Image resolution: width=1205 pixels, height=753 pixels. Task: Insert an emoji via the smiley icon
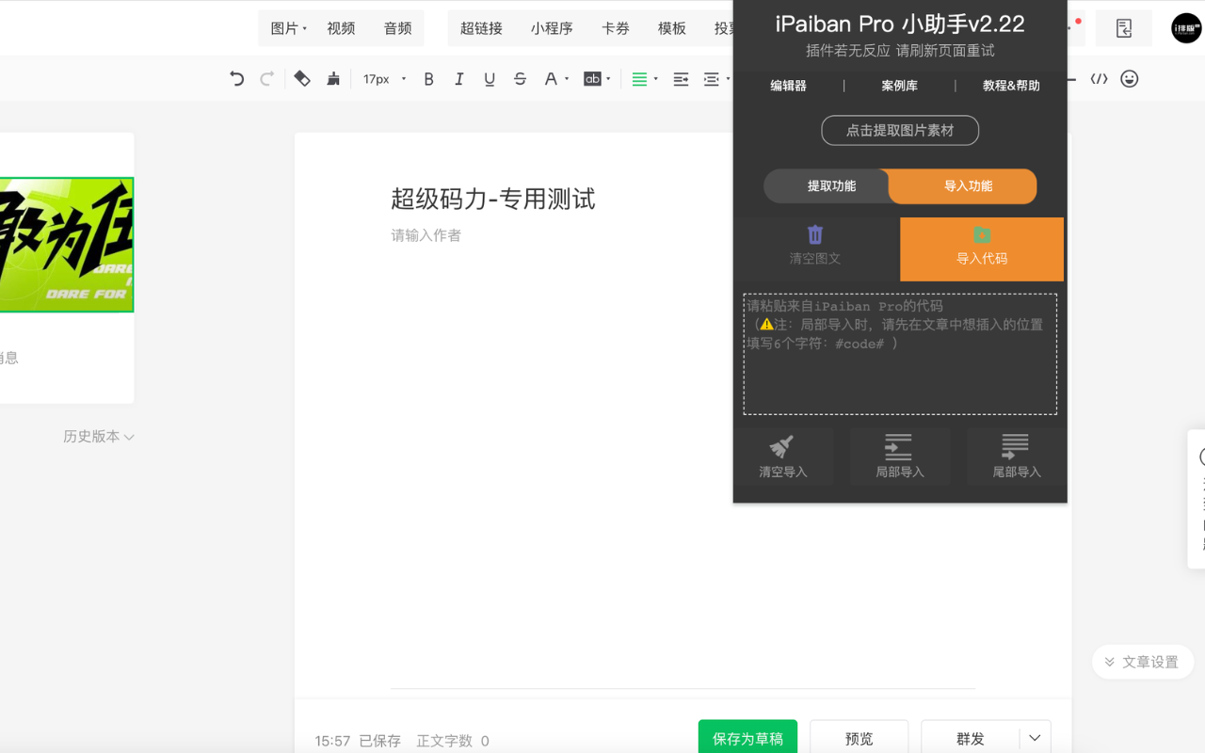[x=1130, y=79]
